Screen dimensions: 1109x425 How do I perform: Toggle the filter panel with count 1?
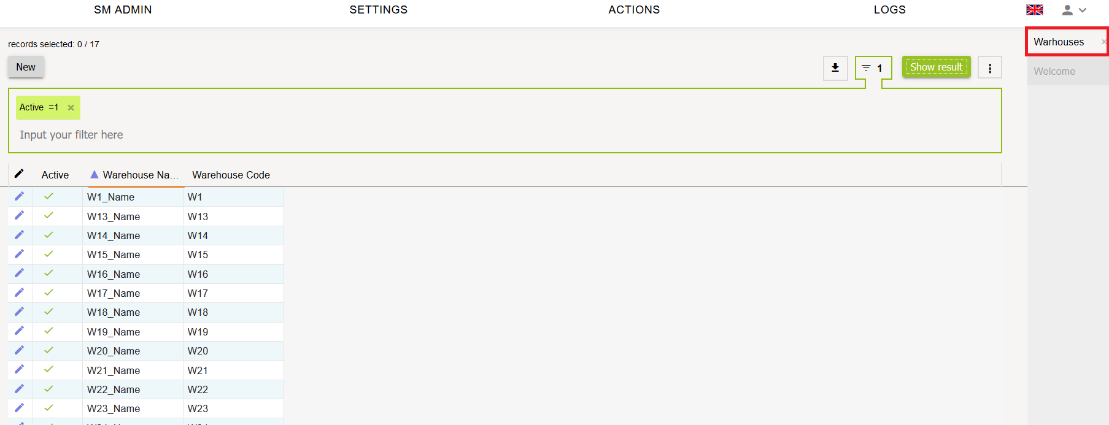click(873, 68)
